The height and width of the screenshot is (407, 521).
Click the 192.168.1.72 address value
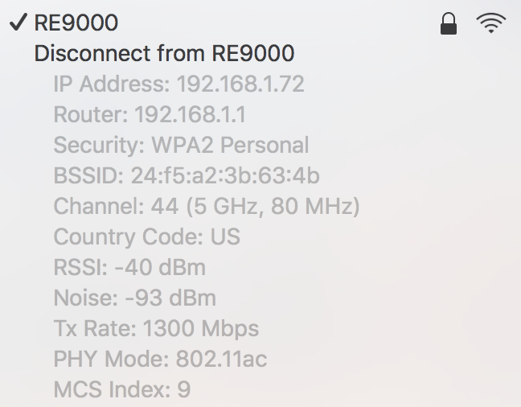(x=240, y=84)
